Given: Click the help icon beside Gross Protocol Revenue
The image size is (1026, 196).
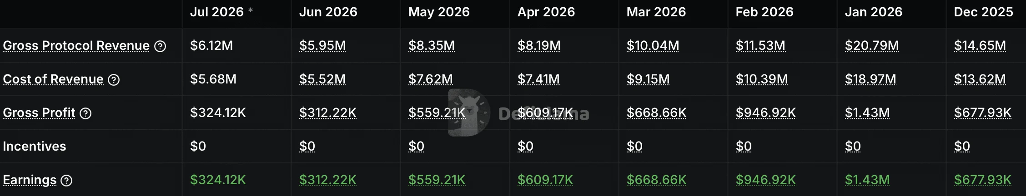Looking at the screenshot, I should pyautogui.click(x=160, y=46).
